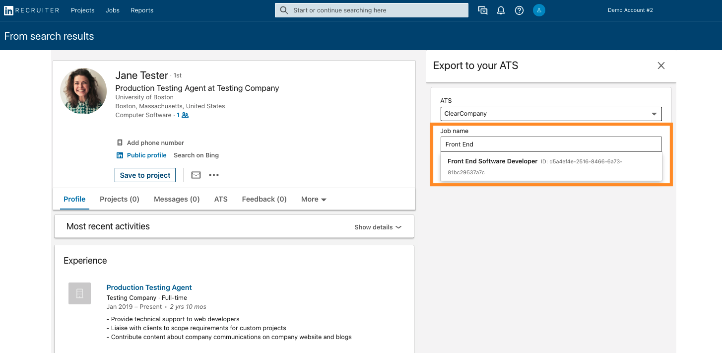The image size is (722, 353).
Task: Click the Jane Tester name heading
Action: click(141, 75)
